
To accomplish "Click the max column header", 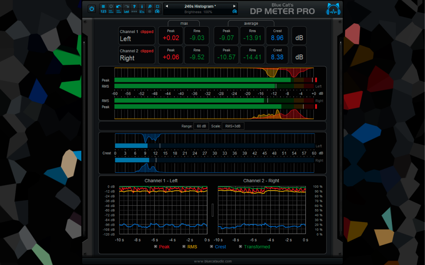I will click(184, 23).
